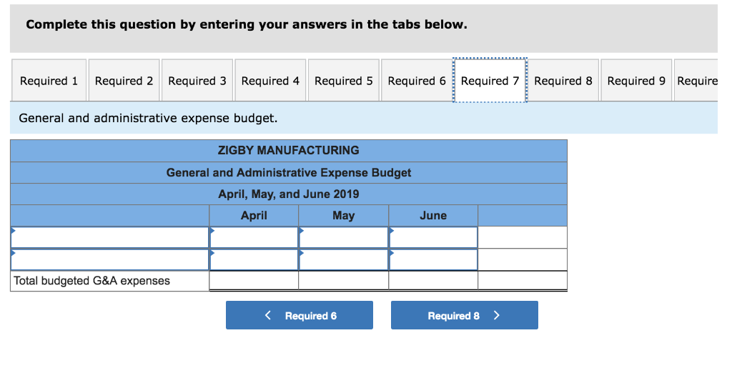Click the May column header

(344, 216)
